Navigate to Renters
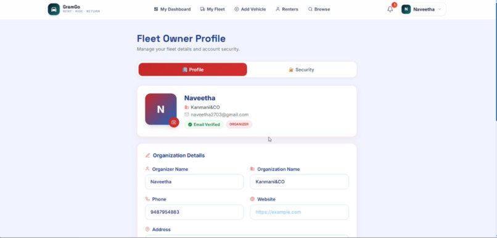This screenshot has height=238, width=497. pos(287,9)
